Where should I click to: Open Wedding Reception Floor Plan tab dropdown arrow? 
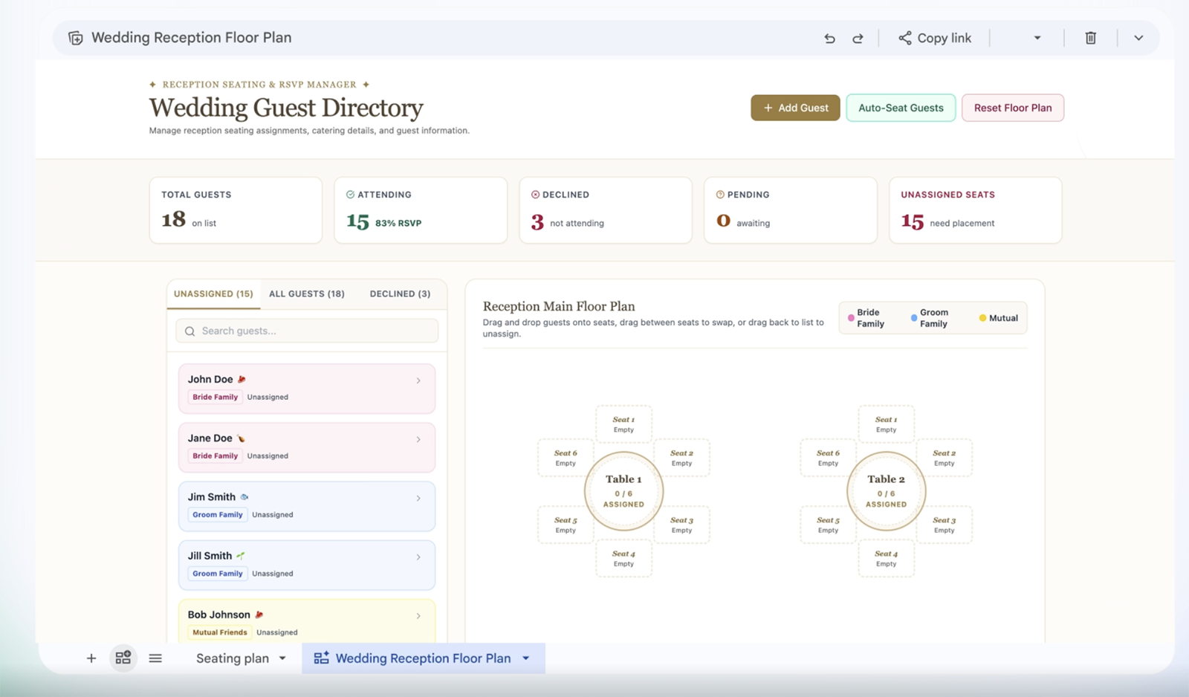click(526, 658)
